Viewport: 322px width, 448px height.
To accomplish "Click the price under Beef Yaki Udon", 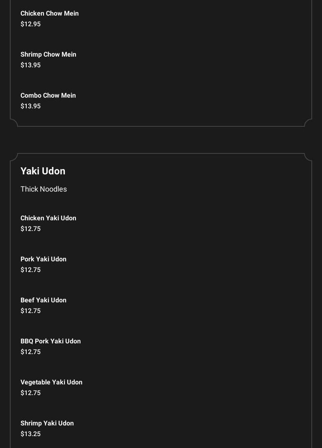I will click(31, 311).
